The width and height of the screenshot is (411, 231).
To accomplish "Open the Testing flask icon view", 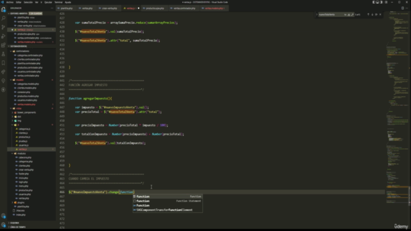I will pos(3,54).
